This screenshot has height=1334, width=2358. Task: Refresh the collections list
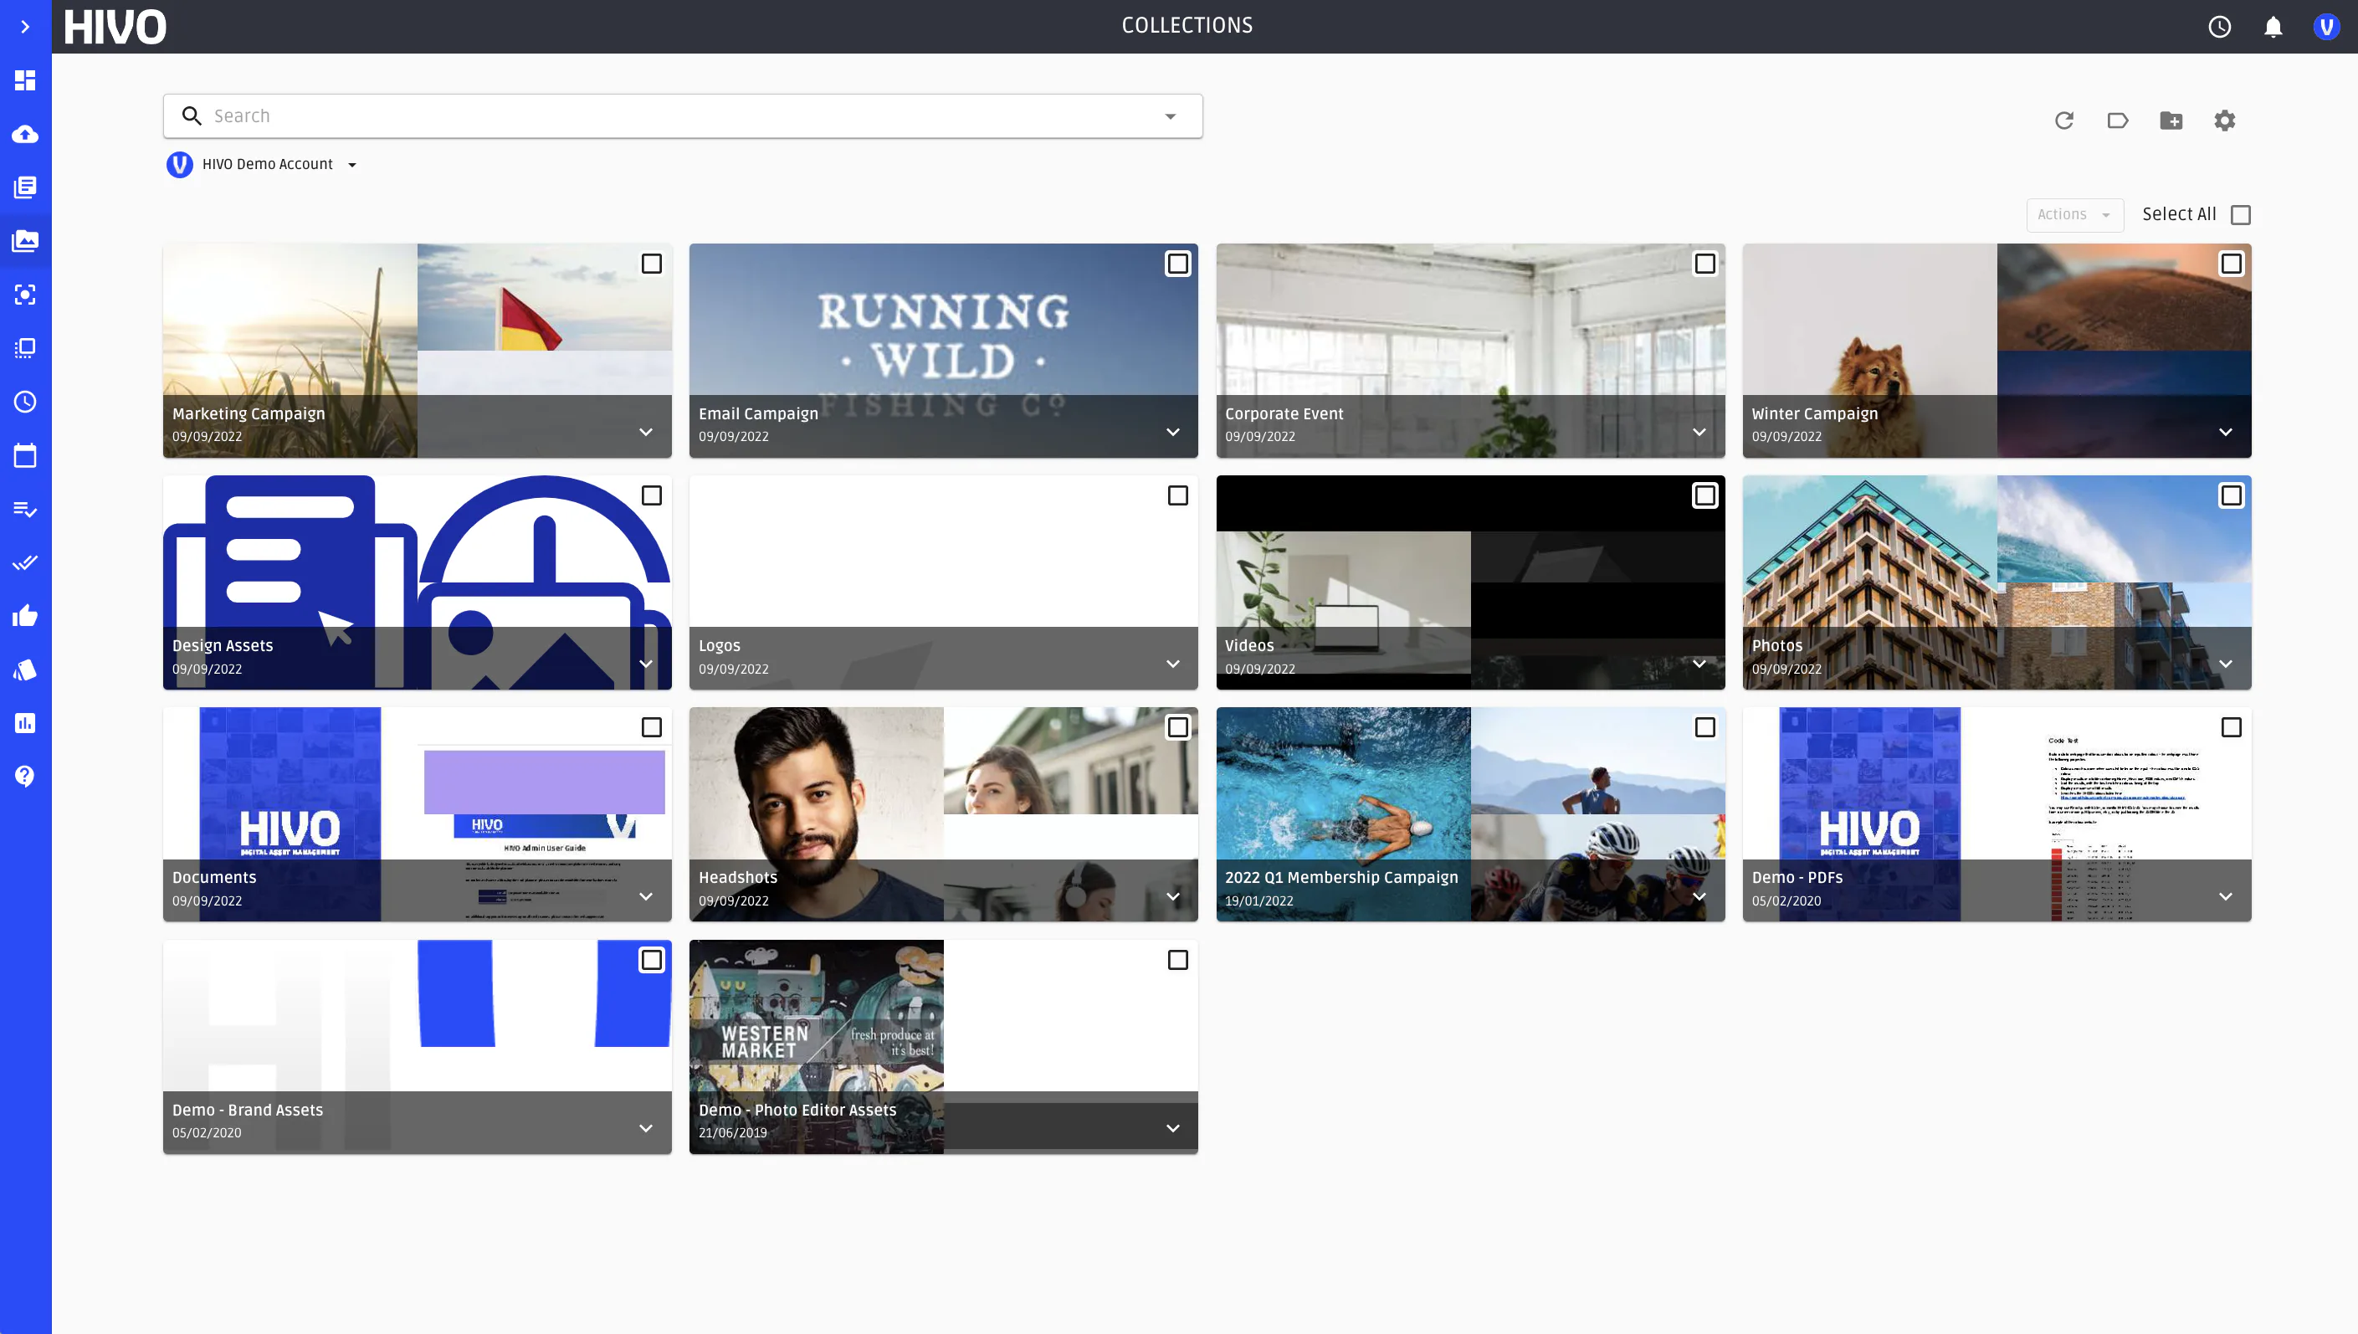tap(2064, 120)
